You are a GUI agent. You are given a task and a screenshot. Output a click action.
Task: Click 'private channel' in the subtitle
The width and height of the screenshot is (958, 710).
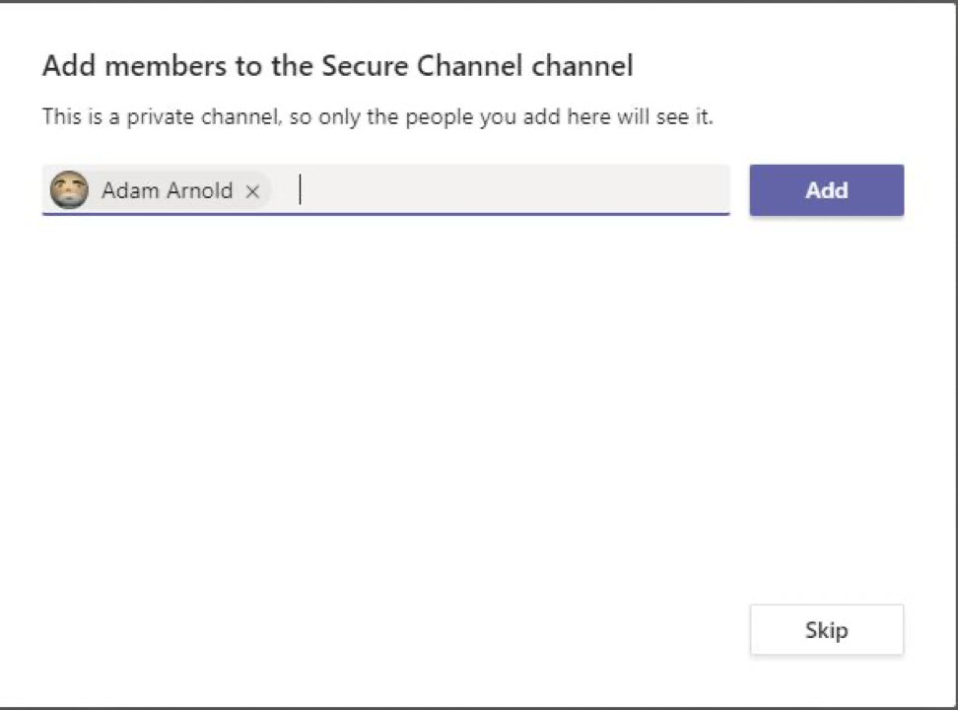[x=202, y=116]
